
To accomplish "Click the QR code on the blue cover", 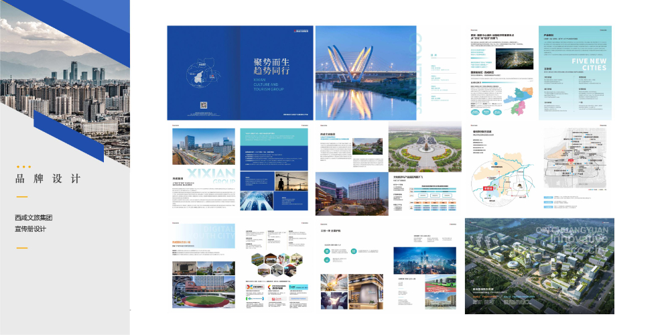I will pyautogui.click(x=204, y=107).
